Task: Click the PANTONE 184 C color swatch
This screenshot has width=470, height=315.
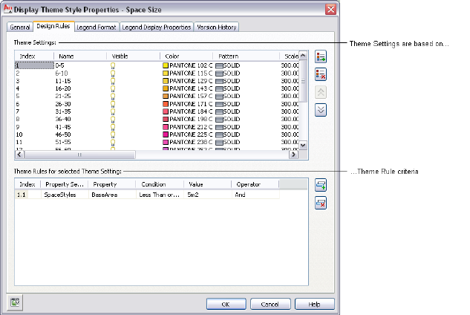Action: (166, 111)
